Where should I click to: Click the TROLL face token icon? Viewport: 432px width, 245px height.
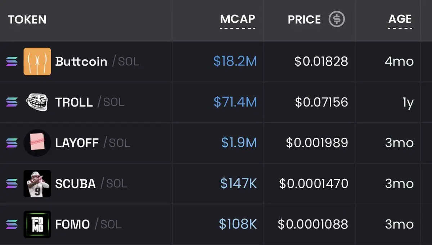click(x=37, y=102)
